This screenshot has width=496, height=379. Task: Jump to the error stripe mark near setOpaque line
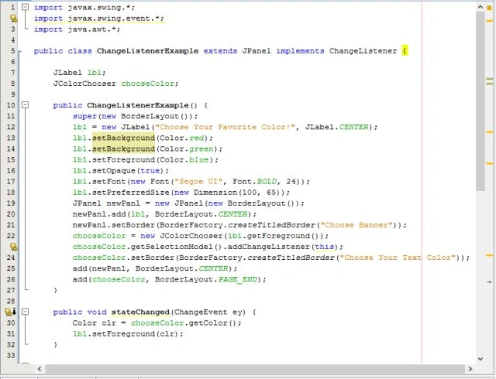coord(489,163)
